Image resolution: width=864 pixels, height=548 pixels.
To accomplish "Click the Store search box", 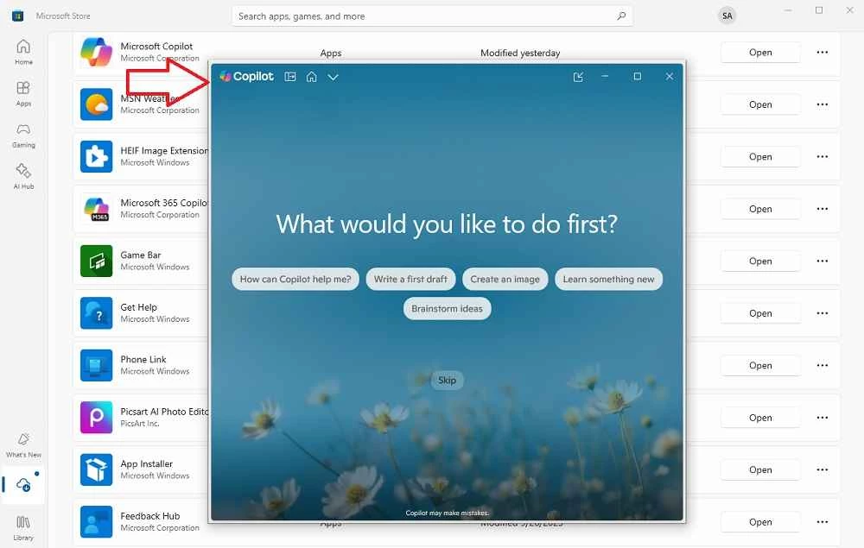I will pos(432,16).
